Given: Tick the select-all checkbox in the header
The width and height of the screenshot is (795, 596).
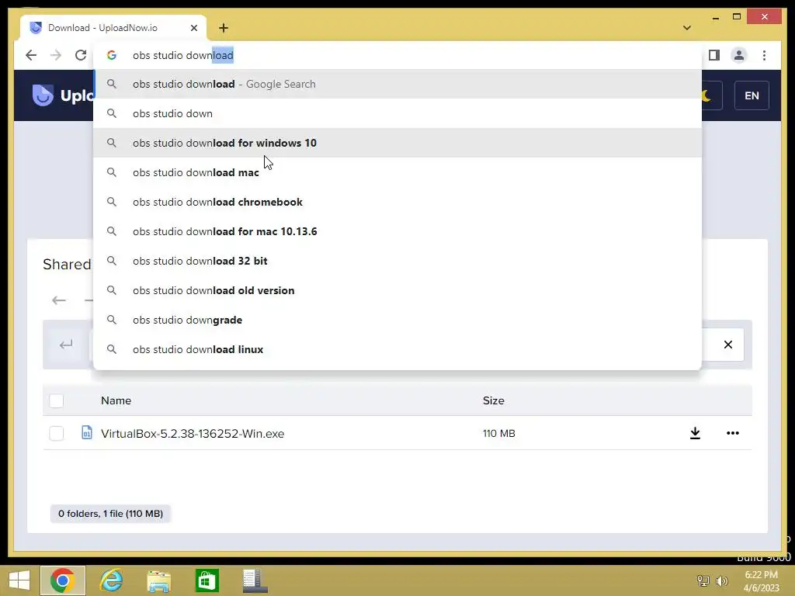Looking at the screenshot, I should click(x=56, y=401).
